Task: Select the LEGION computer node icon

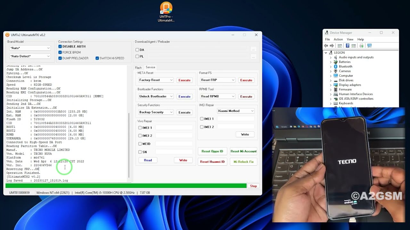Action: (x=331, y=53)
